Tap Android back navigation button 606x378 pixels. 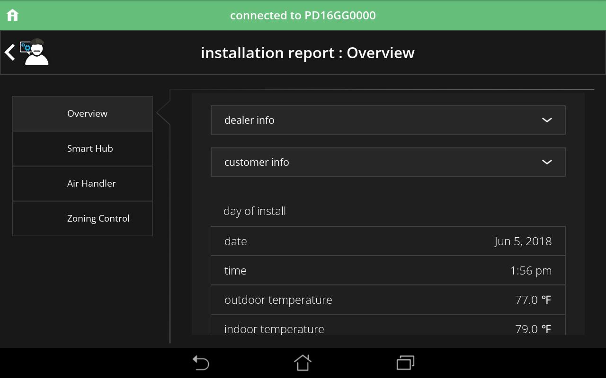[201, 363]
